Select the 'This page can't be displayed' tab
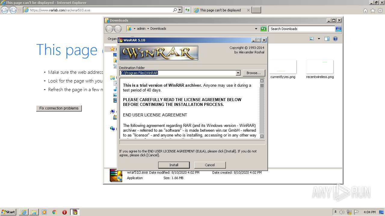 tap(220, 10)
